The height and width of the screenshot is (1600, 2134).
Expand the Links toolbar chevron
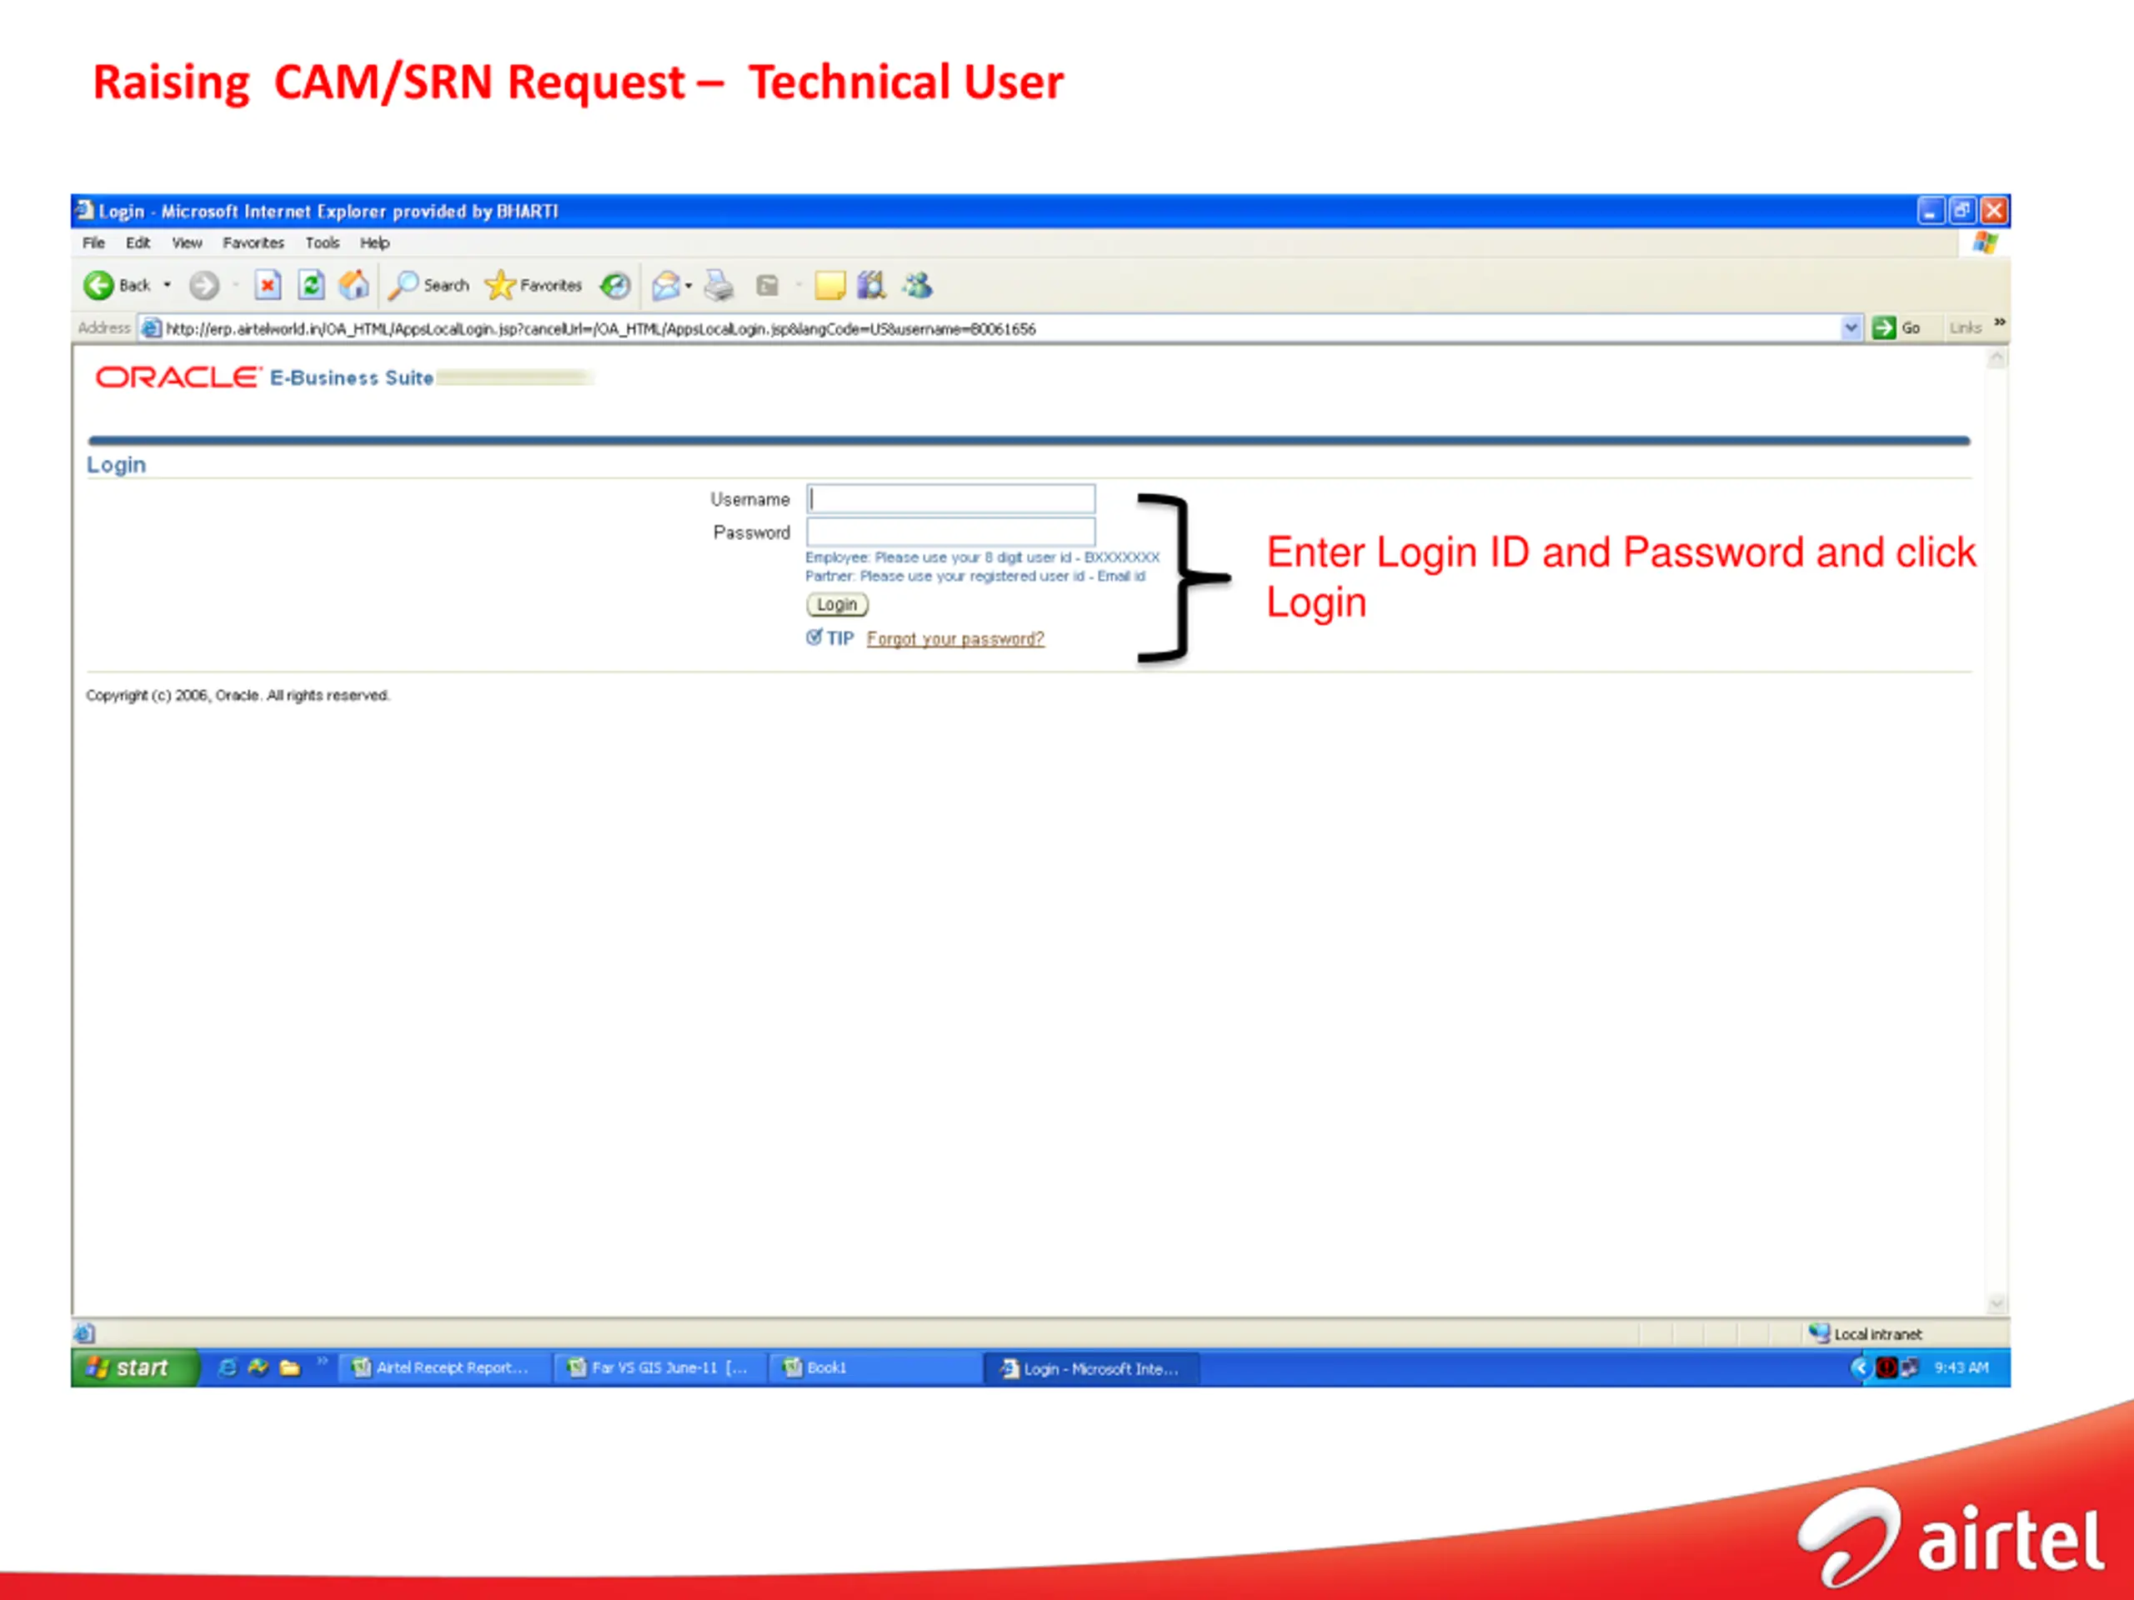[x=2001, y=322]
